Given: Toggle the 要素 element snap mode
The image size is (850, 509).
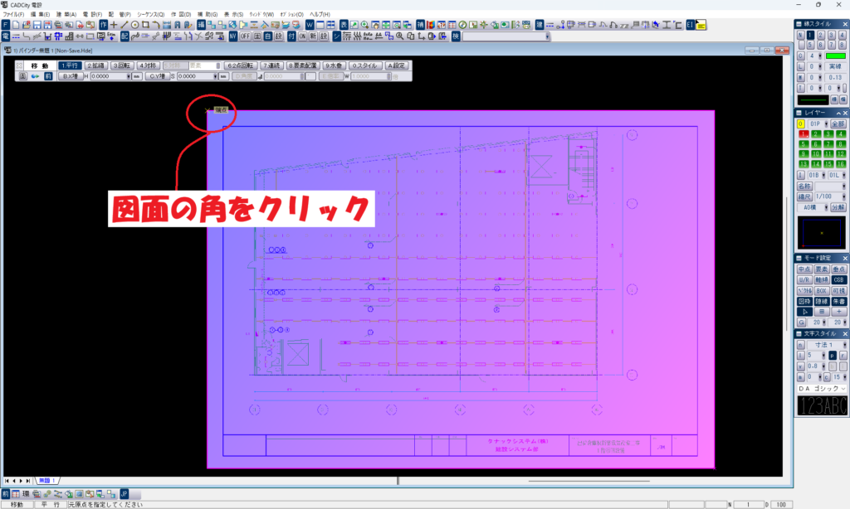Looking at the screenshot, I should click(x=822, y=269).
